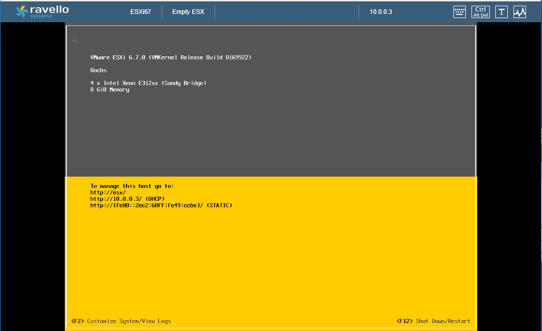
Task: Click the 4 x Intel Xeon E312xx line
Action: 148,83
